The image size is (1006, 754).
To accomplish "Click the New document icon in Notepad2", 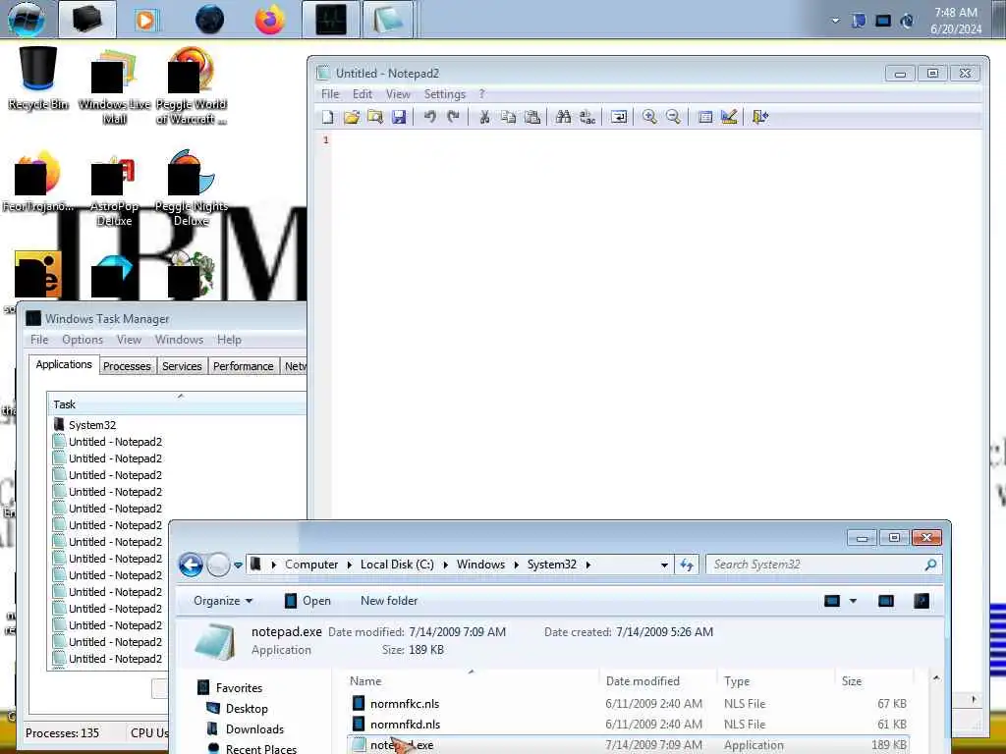I will [x=328, y=117].
